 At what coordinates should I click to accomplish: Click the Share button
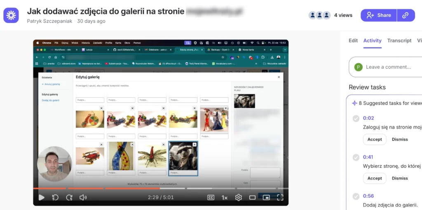[x=379, y=15]
